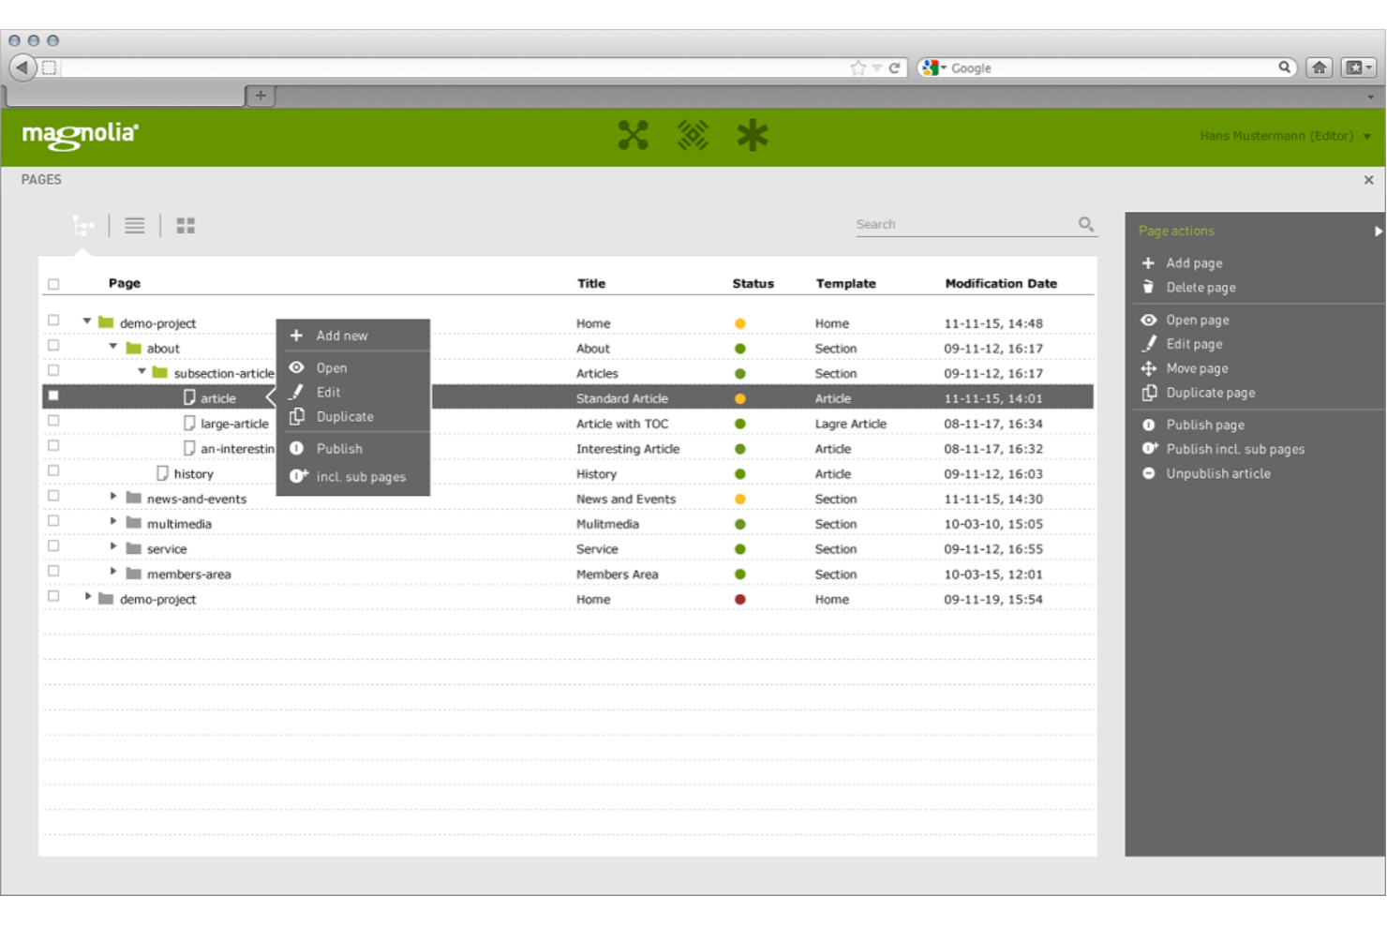Open a new browser tab with plus

(x=261, y=95)
